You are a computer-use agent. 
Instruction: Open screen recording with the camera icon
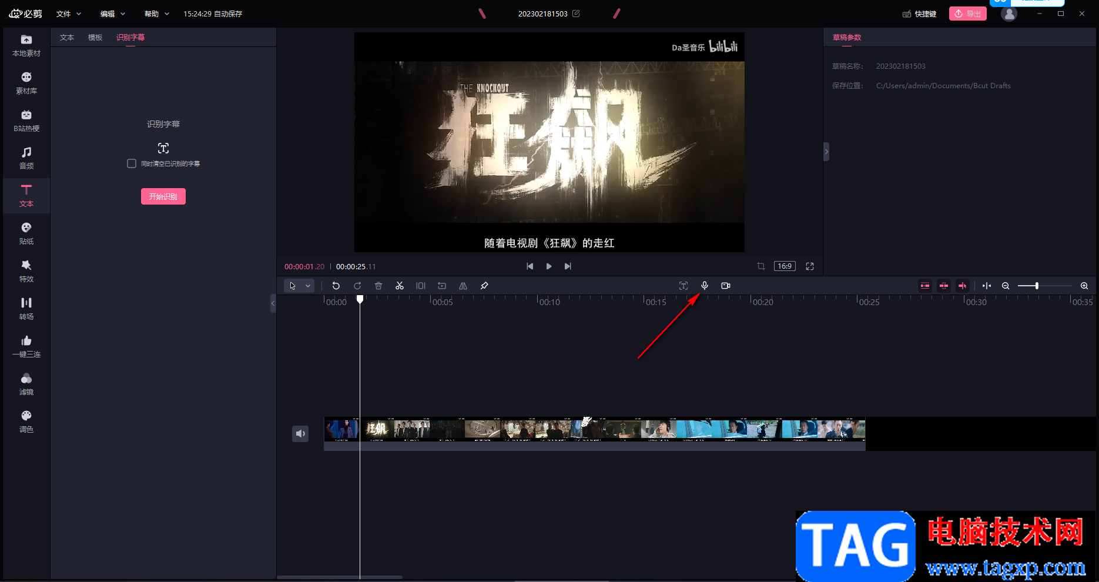pyautogui.click(x=726, y=286)
